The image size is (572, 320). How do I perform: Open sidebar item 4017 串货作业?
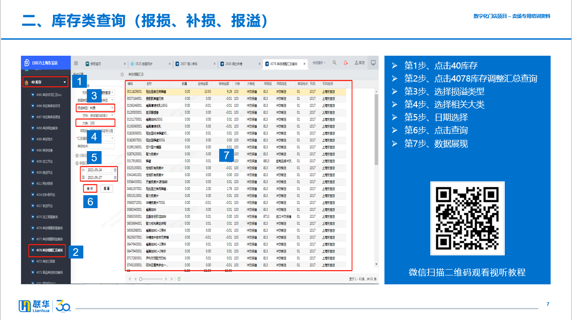click(42, 206)
